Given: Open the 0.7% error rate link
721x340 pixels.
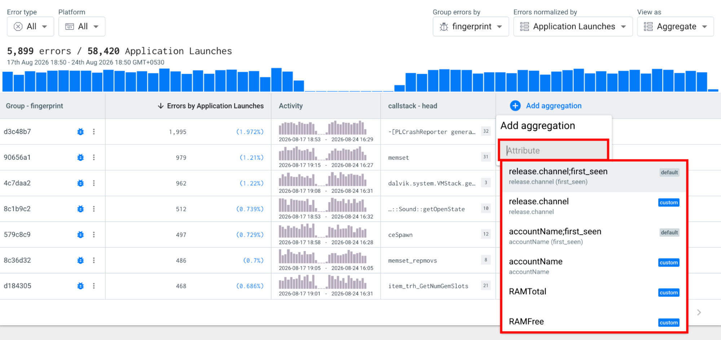Looking at the screenshot, I should point(254,260).
